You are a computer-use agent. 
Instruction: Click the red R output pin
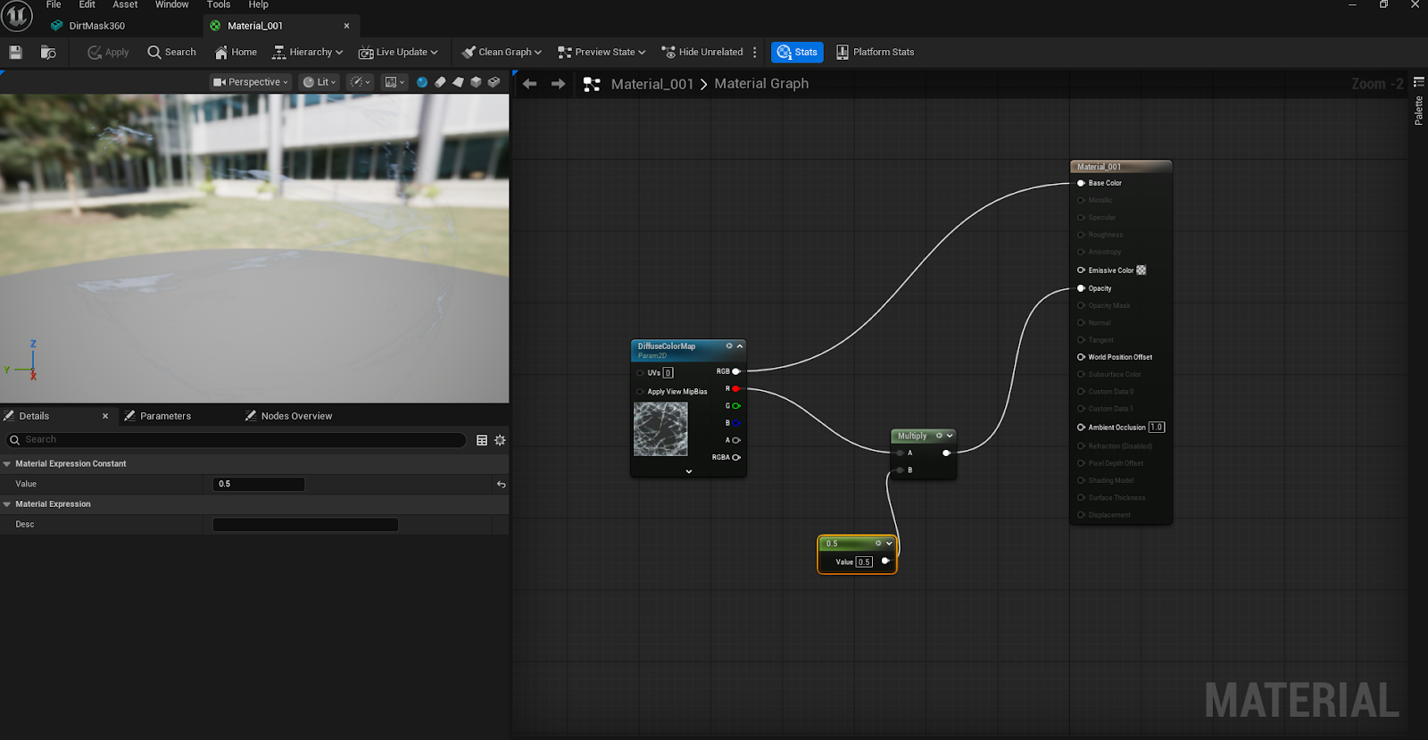(735, 389)
